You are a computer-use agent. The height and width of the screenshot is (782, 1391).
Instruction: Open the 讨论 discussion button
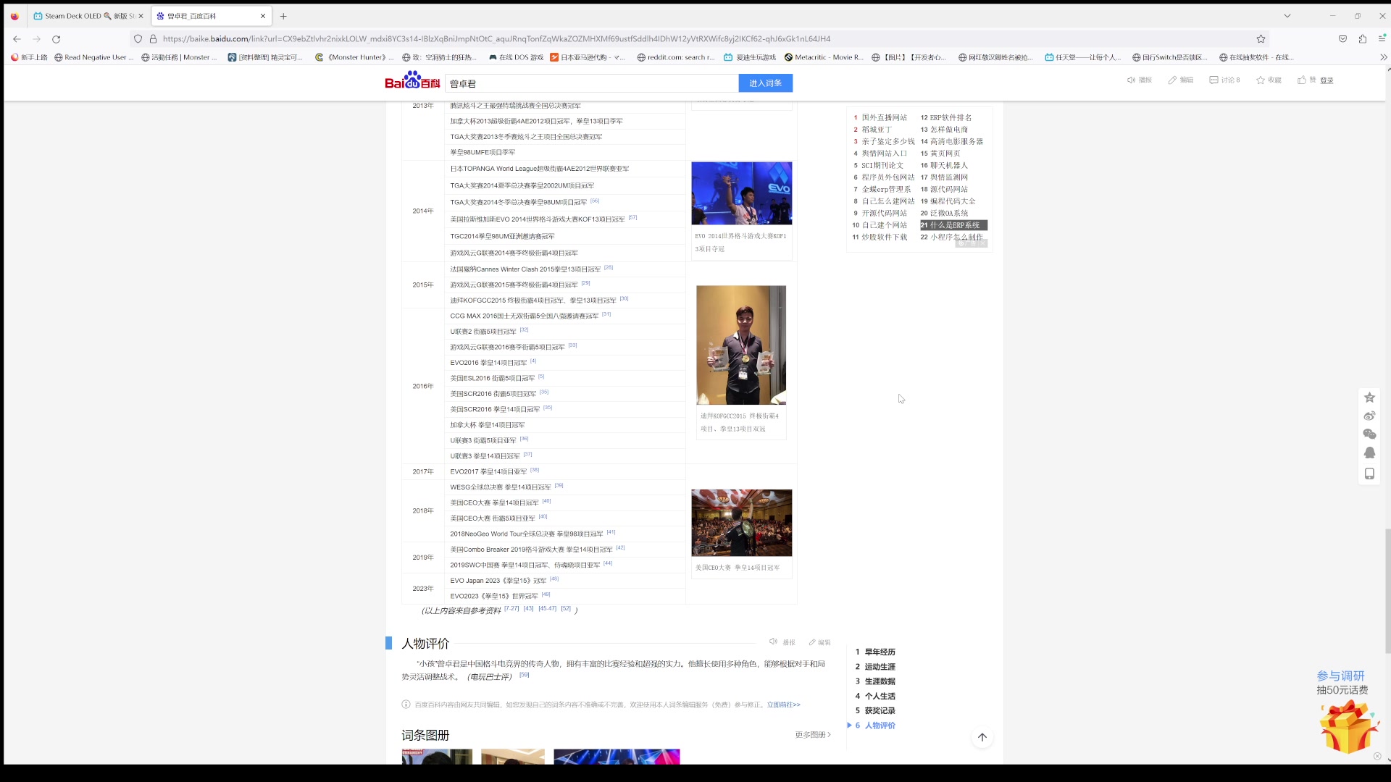click(1224, 80)
